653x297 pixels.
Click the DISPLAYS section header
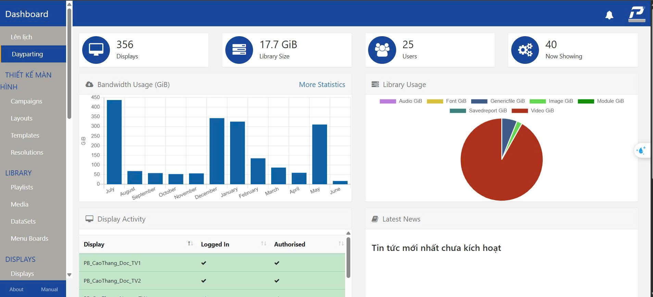pos(20,259)
